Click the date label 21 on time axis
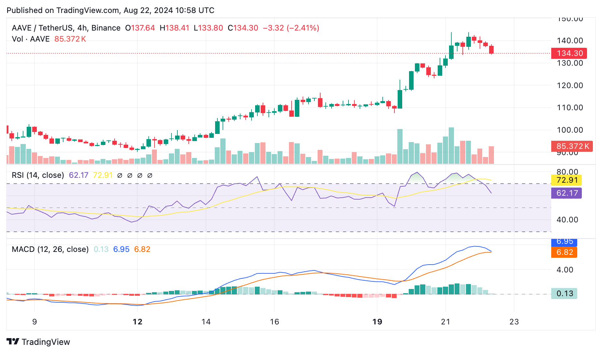This screenshot has height=353, width=602. pos(445,322)
